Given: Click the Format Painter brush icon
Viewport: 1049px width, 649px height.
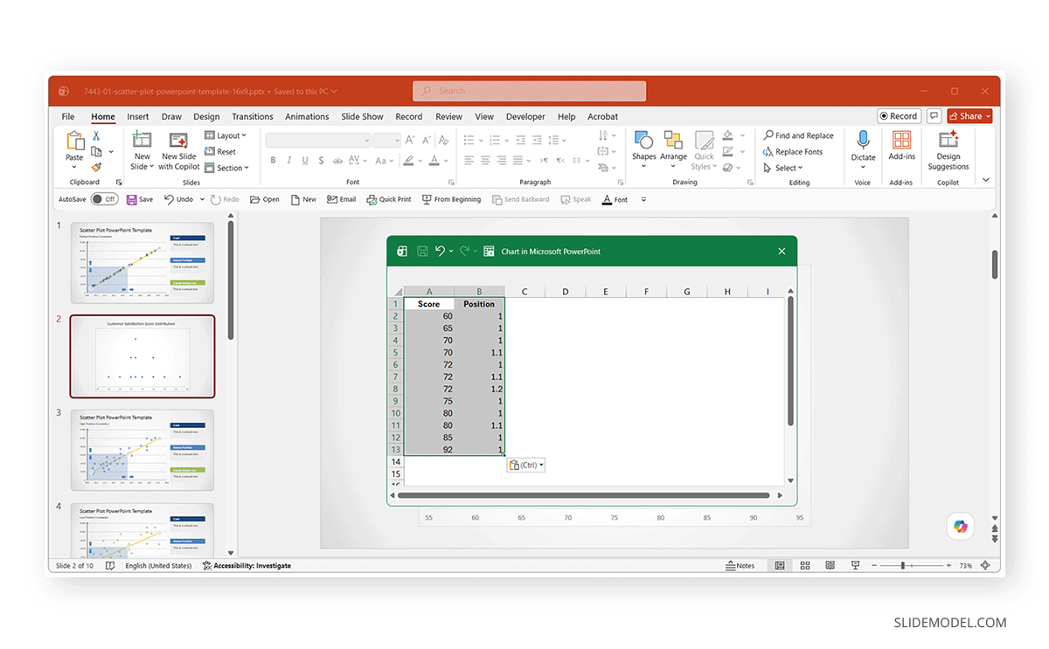Looking at the screenshot, I should 96,167.
